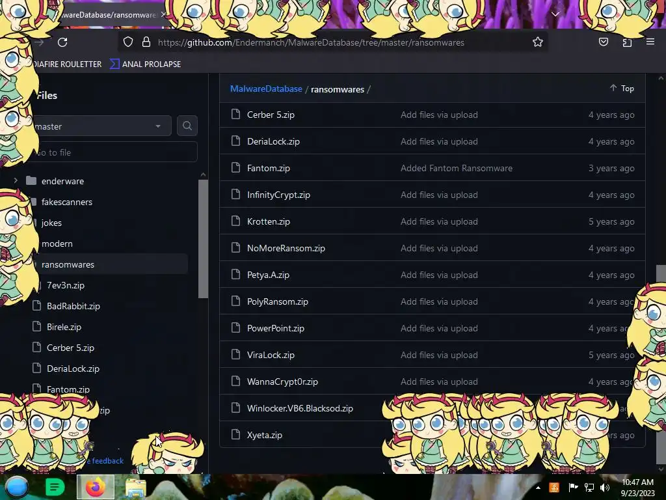The height and width of the screenshot is (500, 666).
Task: Open PowerPoint.zip file
Action: tap(276, 328)
